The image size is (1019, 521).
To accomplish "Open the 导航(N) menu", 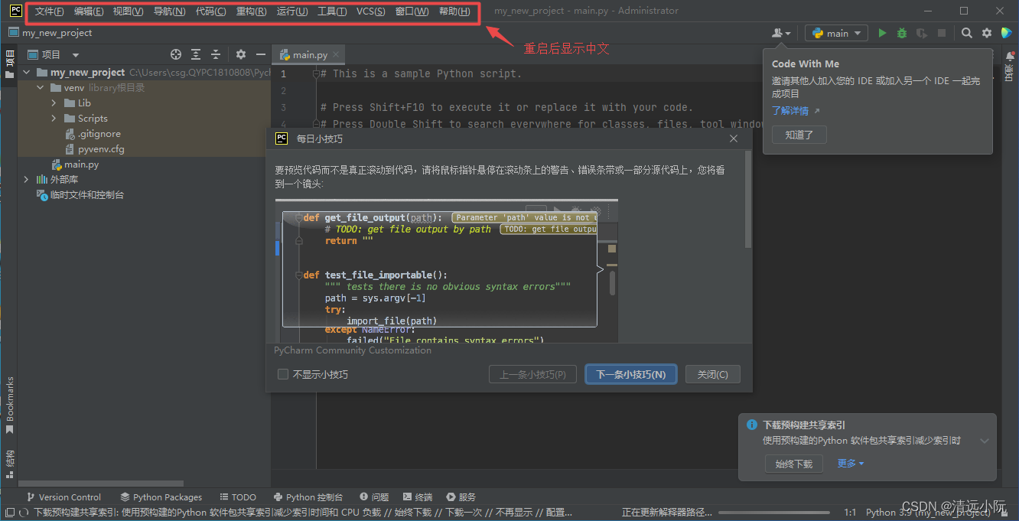I will 169,11.
